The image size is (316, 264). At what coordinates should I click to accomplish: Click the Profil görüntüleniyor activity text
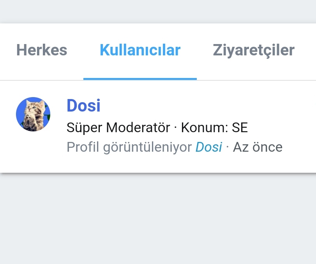(129, 147)
